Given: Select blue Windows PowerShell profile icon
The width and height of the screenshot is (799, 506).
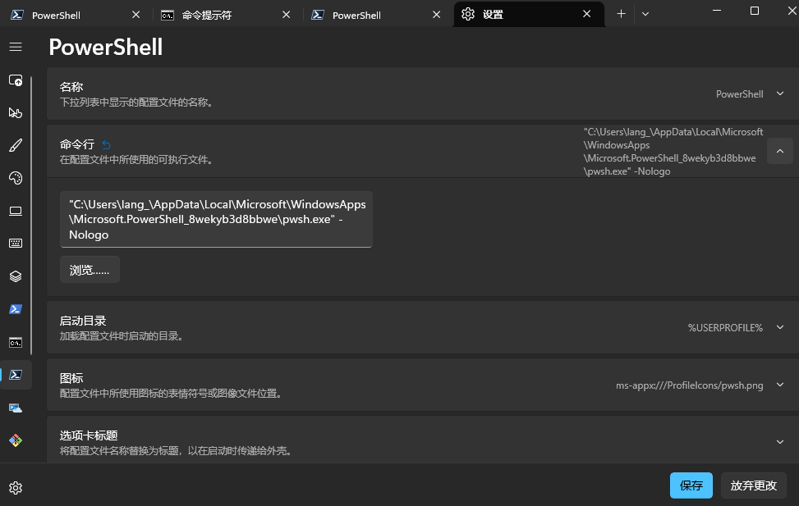Looking at the screenshot, I should (16, 309).
